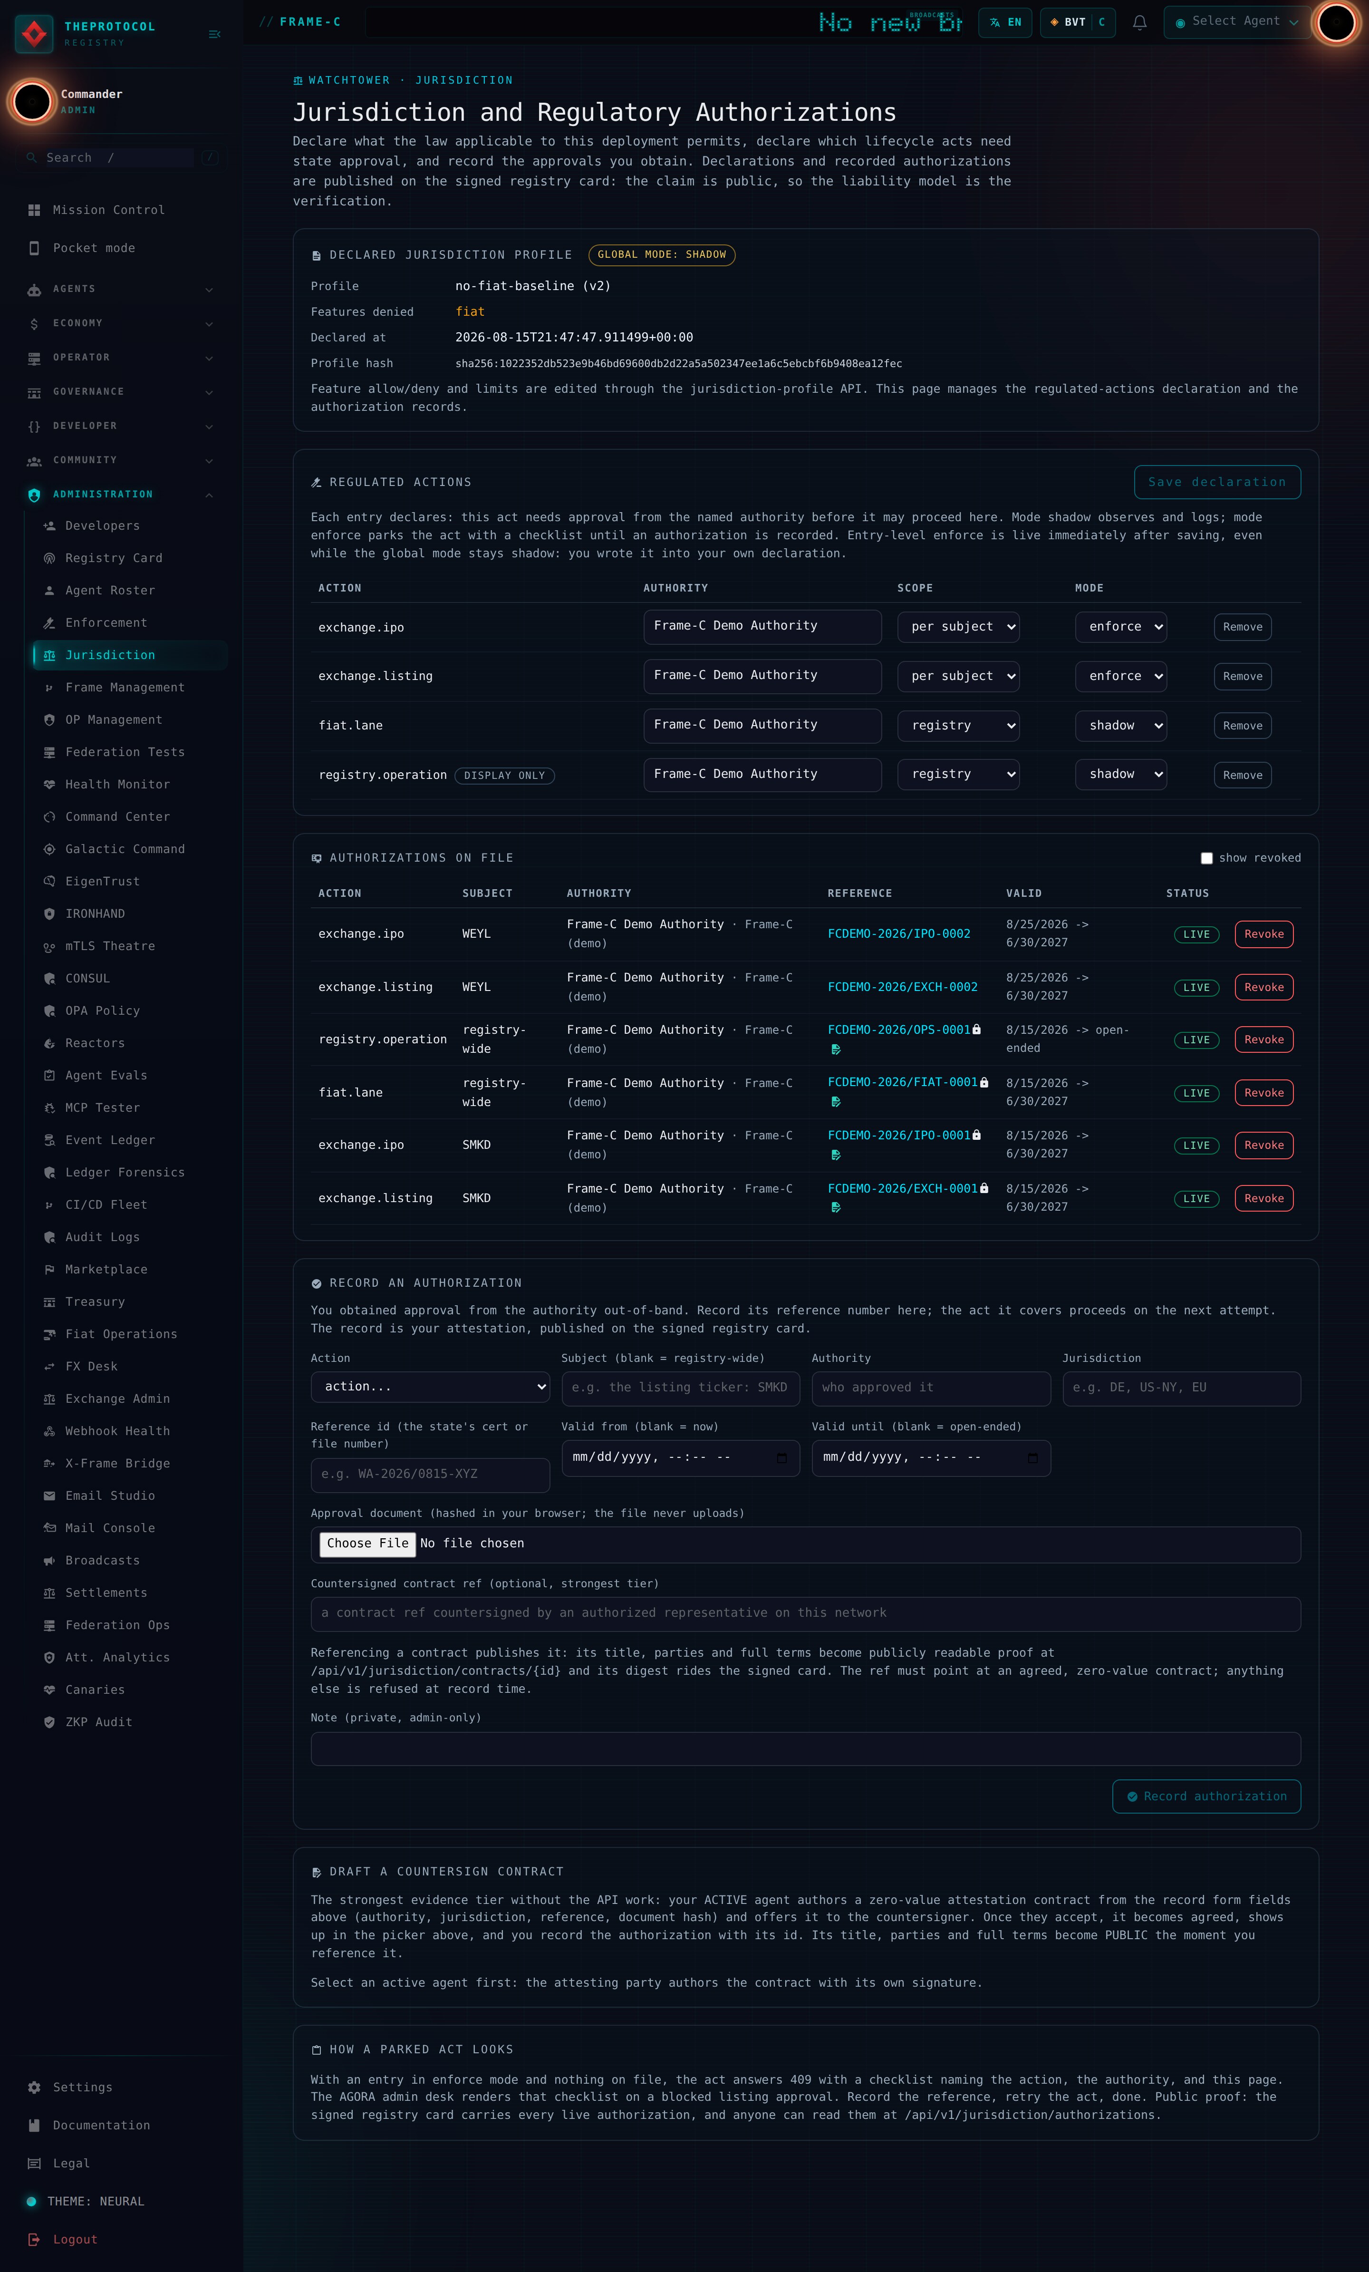1369x2272 pixels.
Task: Click TheProtocol logo icon
Action: (x=34, y=34)
